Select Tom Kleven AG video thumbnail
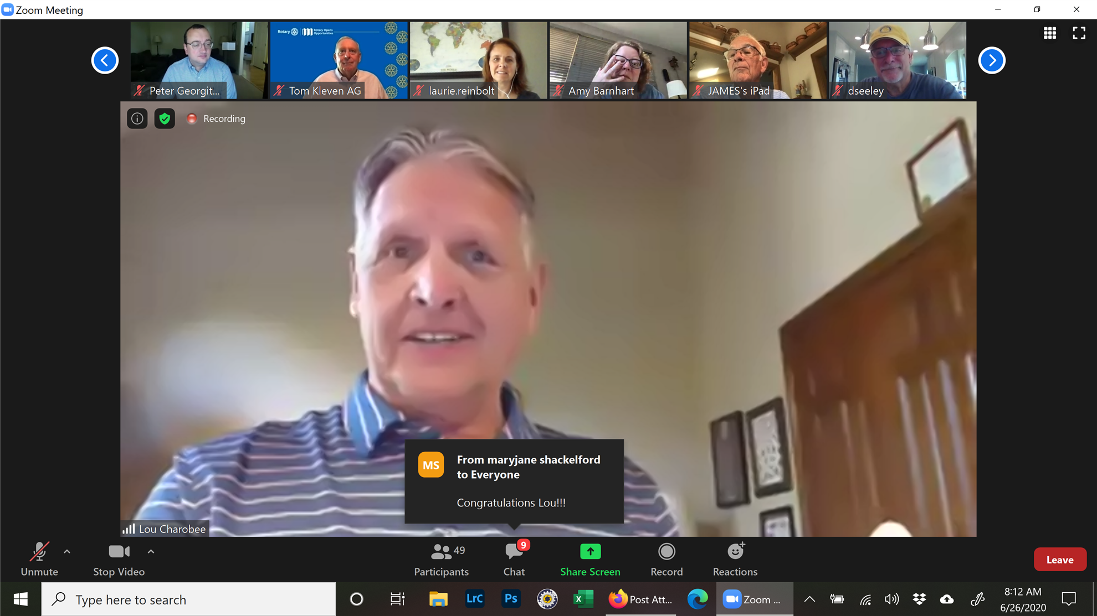Image resolution: width=1097 pixels, height=616 pixels. coord(339,60)
